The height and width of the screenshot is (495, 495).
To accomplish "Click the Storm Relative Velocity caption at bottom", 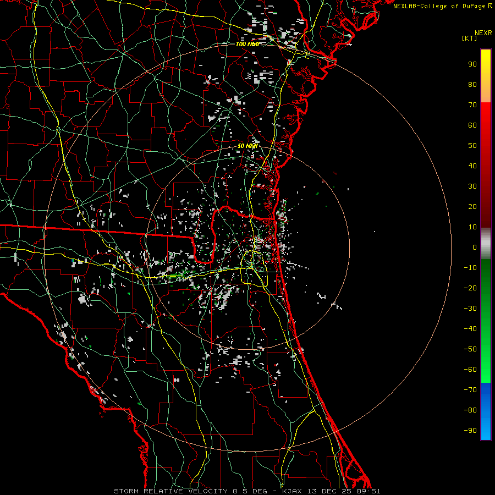I will pos(247,491).
